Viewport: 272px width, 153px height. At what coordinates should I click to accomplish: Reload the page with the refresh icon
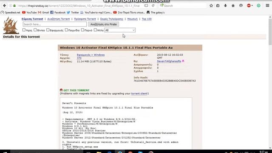tap(153, 6)
